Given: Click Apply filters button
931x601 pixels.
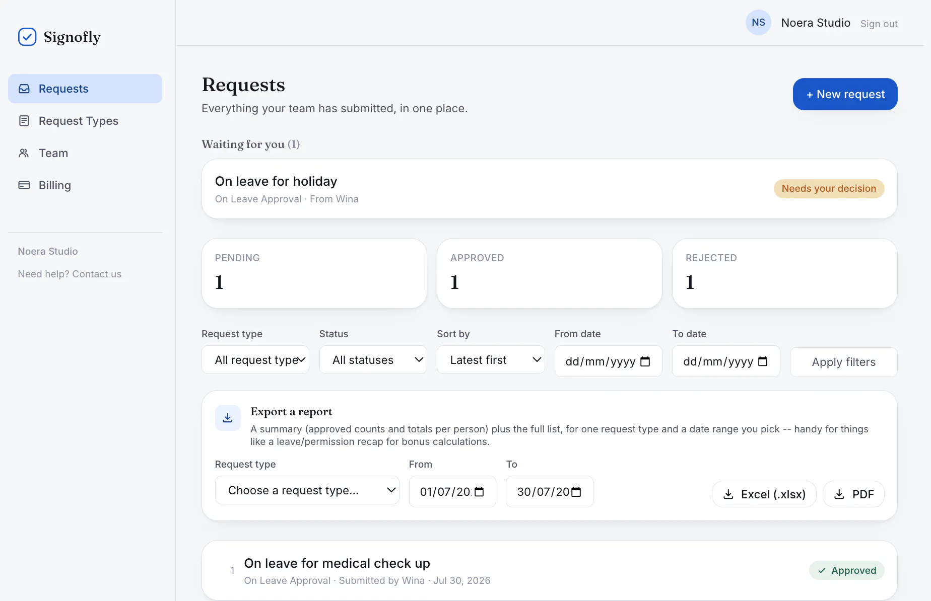Looking at the screenshot, I should click(844, 362).
